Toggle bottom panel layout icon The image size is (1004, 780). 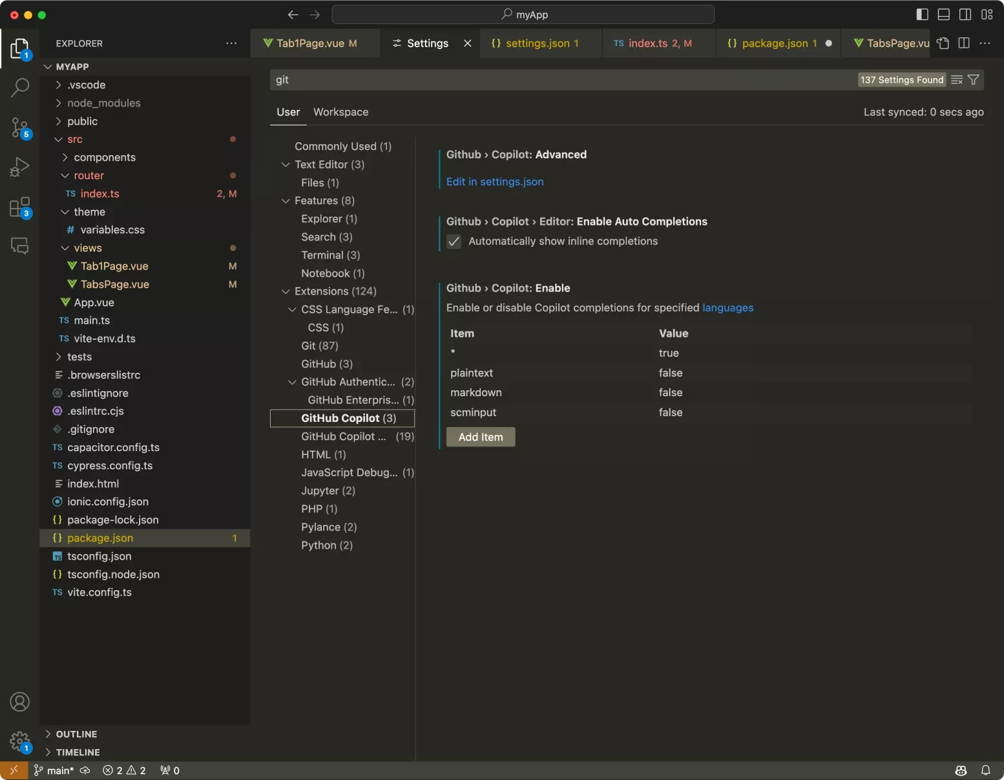(x=944, y=14)
